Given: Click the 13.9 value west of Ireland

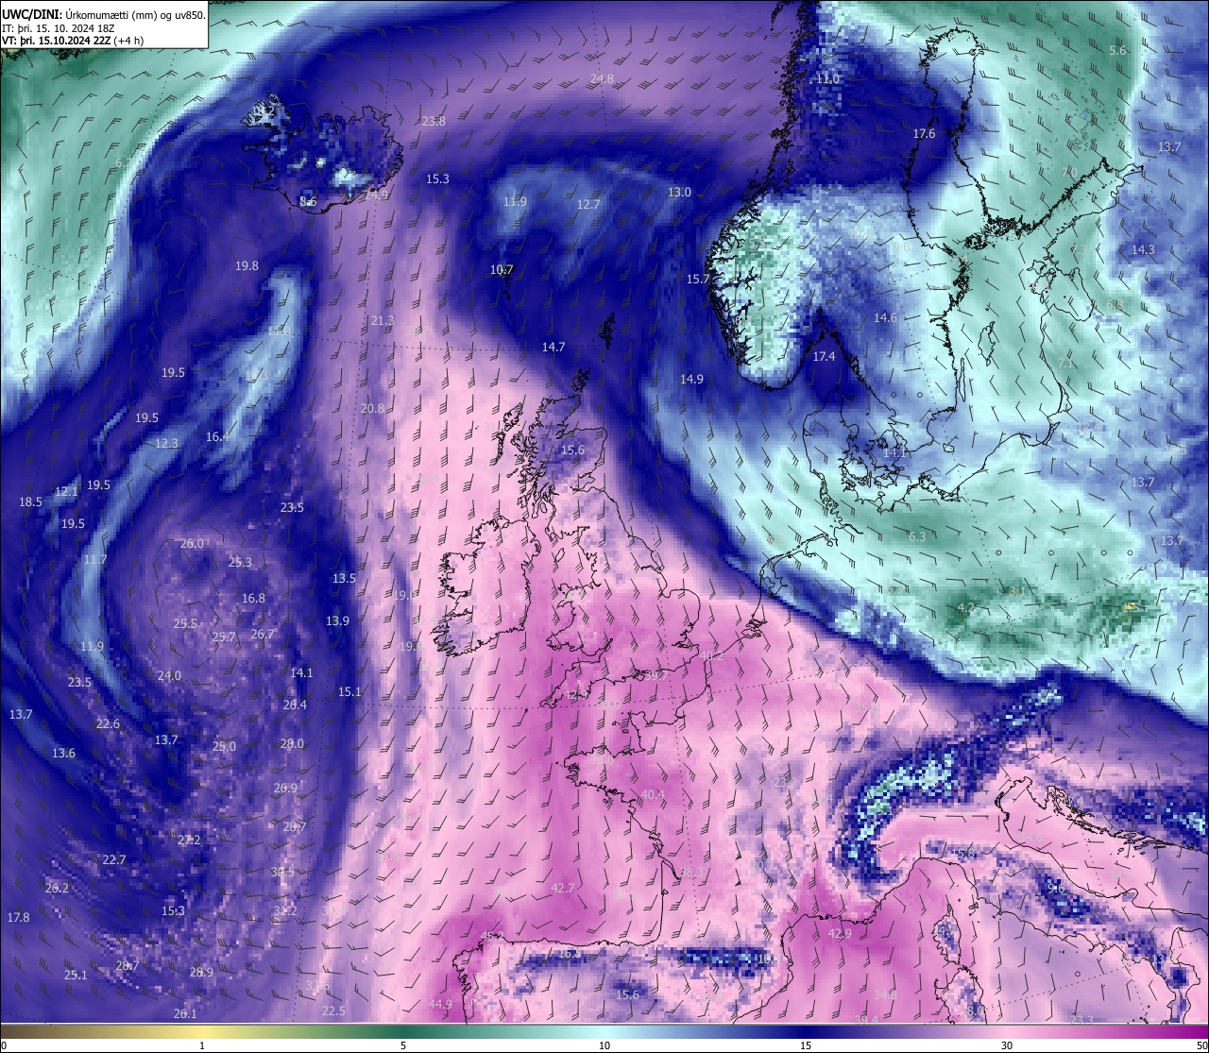Looking at the screenshot, I should point(337,620).
